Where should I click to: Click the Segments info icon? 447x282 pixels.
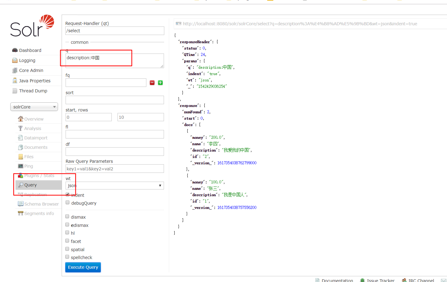coord(20,213)
